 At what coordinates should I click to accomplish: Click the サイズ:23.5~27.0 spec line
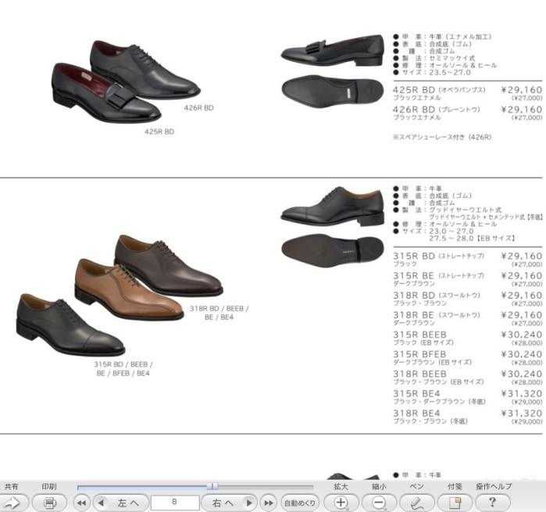[432, 73]
